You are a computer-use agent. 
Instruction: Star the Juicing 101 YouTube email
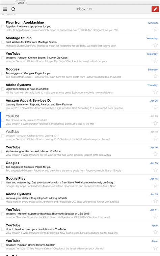(x=156, y=138)
